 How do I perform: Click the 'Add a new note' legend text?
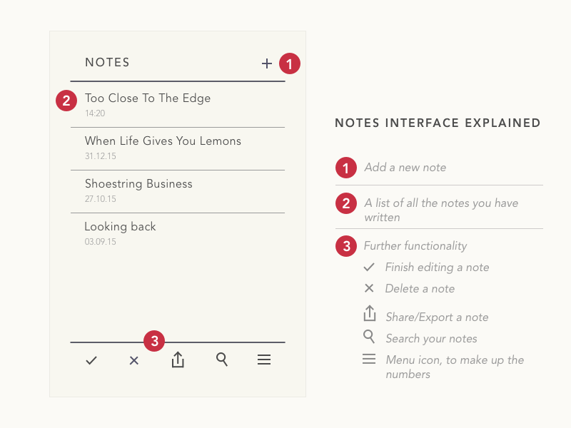tap(405, 168)
